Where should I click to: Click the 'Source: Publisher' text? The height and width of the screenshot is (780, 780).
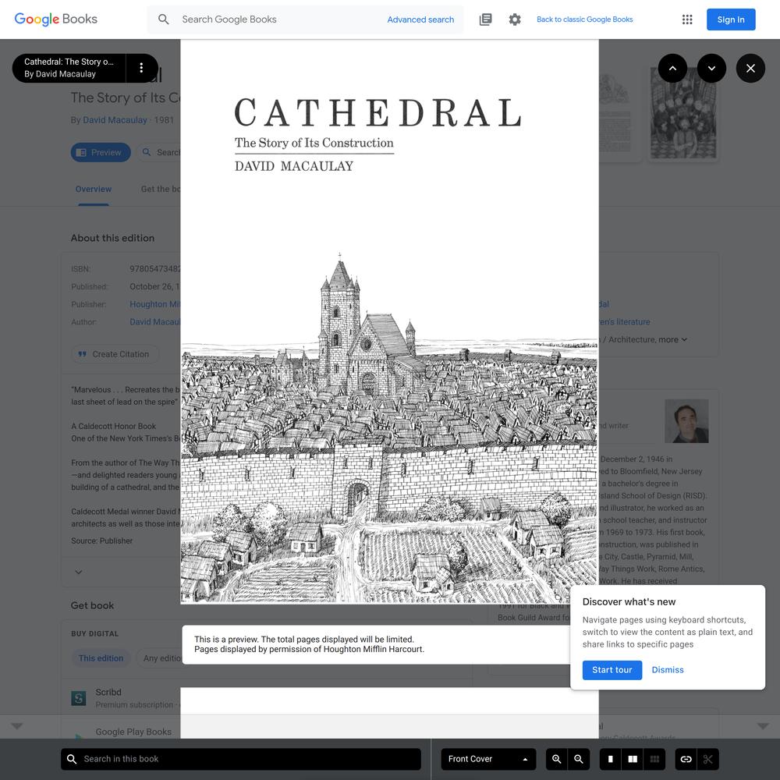click(102, 541)
